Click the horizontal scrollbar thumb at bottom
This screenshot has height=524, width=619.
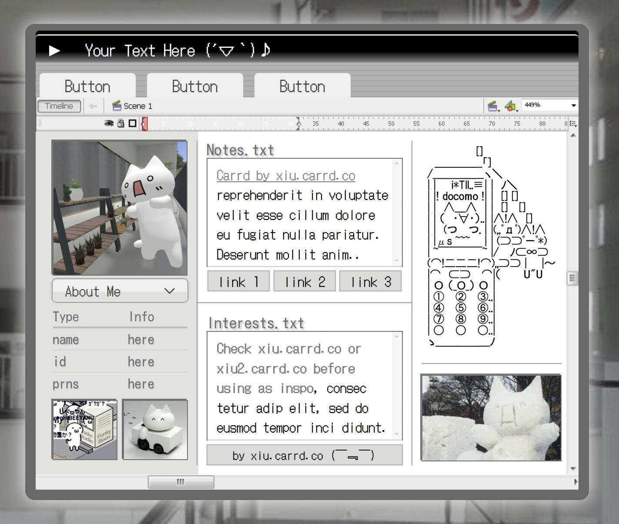(181, 482)
